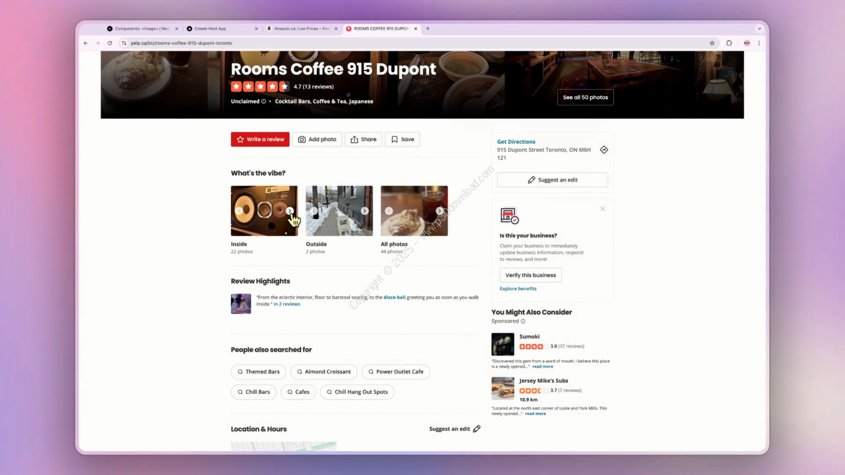
Task: Open the Cocktail Bars category link
Action: coord(292,102)
